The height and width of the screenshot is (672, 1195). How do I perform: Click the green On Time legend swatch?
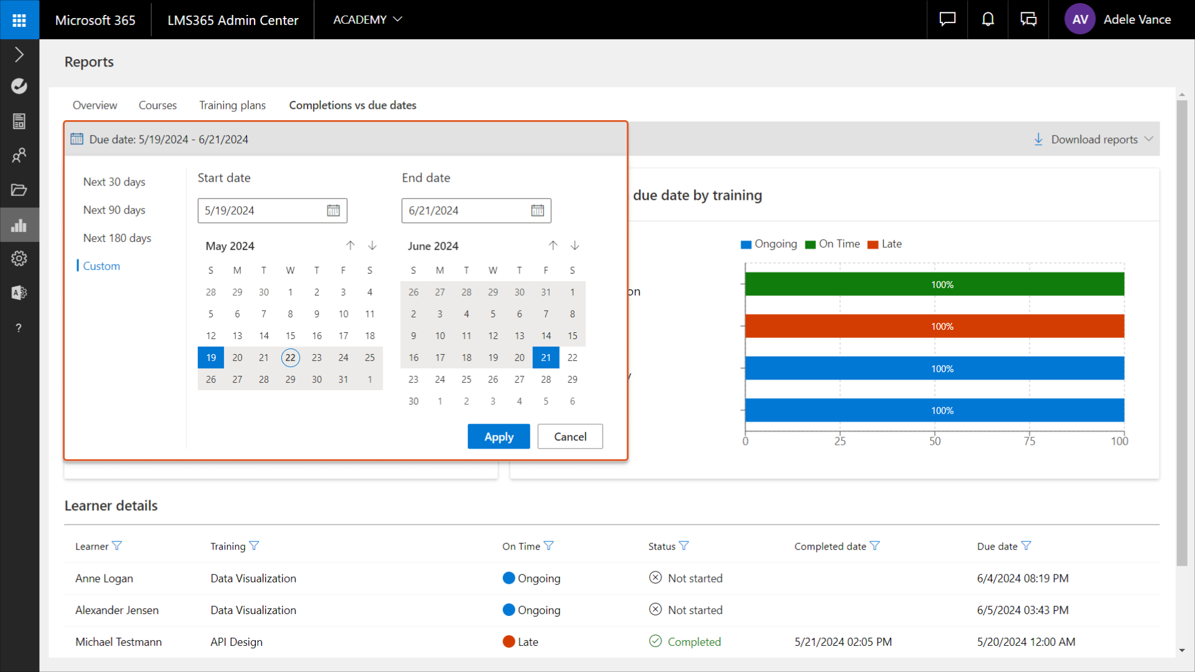810,245
